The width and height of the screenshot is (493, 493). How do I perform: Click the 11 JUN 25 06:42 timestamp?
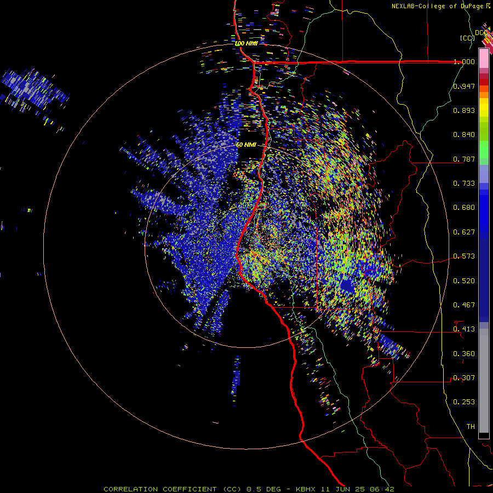(x=358, y=489)
